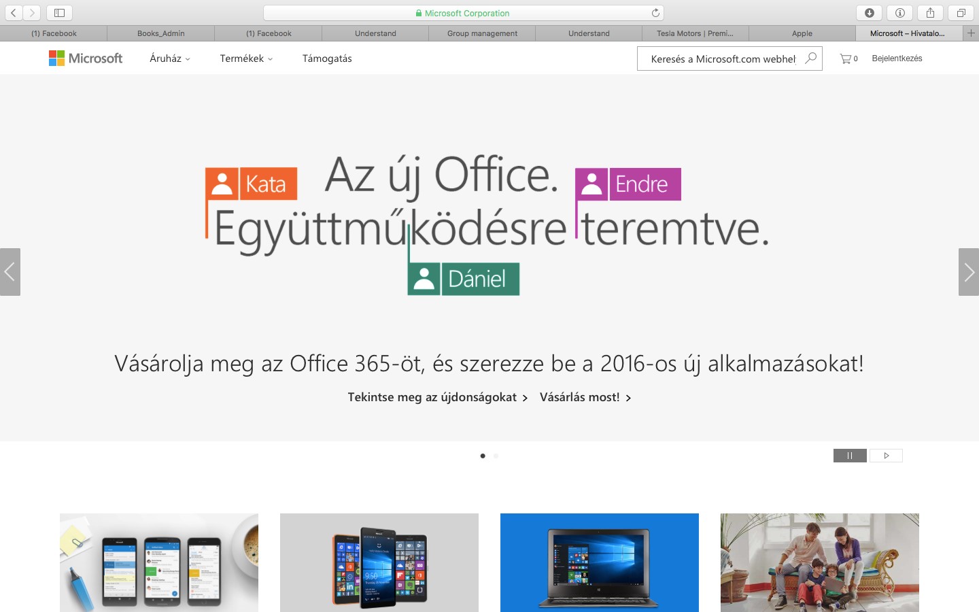
Task: Open the phones with coffee cup thumbnail
Action: coord(159,562)
